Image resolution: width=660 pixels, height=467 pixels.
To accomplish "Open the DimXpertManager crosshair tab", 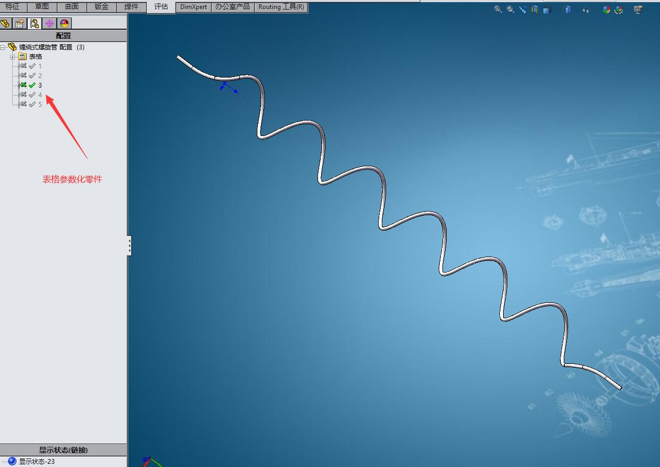I will [49, 23].
